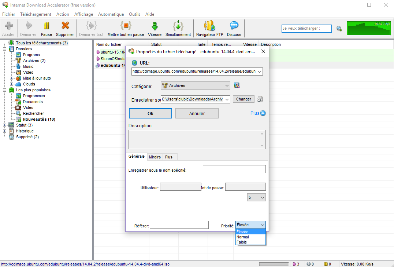
Task: Click the status bar progress bar
Action: pyautogui.click(x=274, y=264)
